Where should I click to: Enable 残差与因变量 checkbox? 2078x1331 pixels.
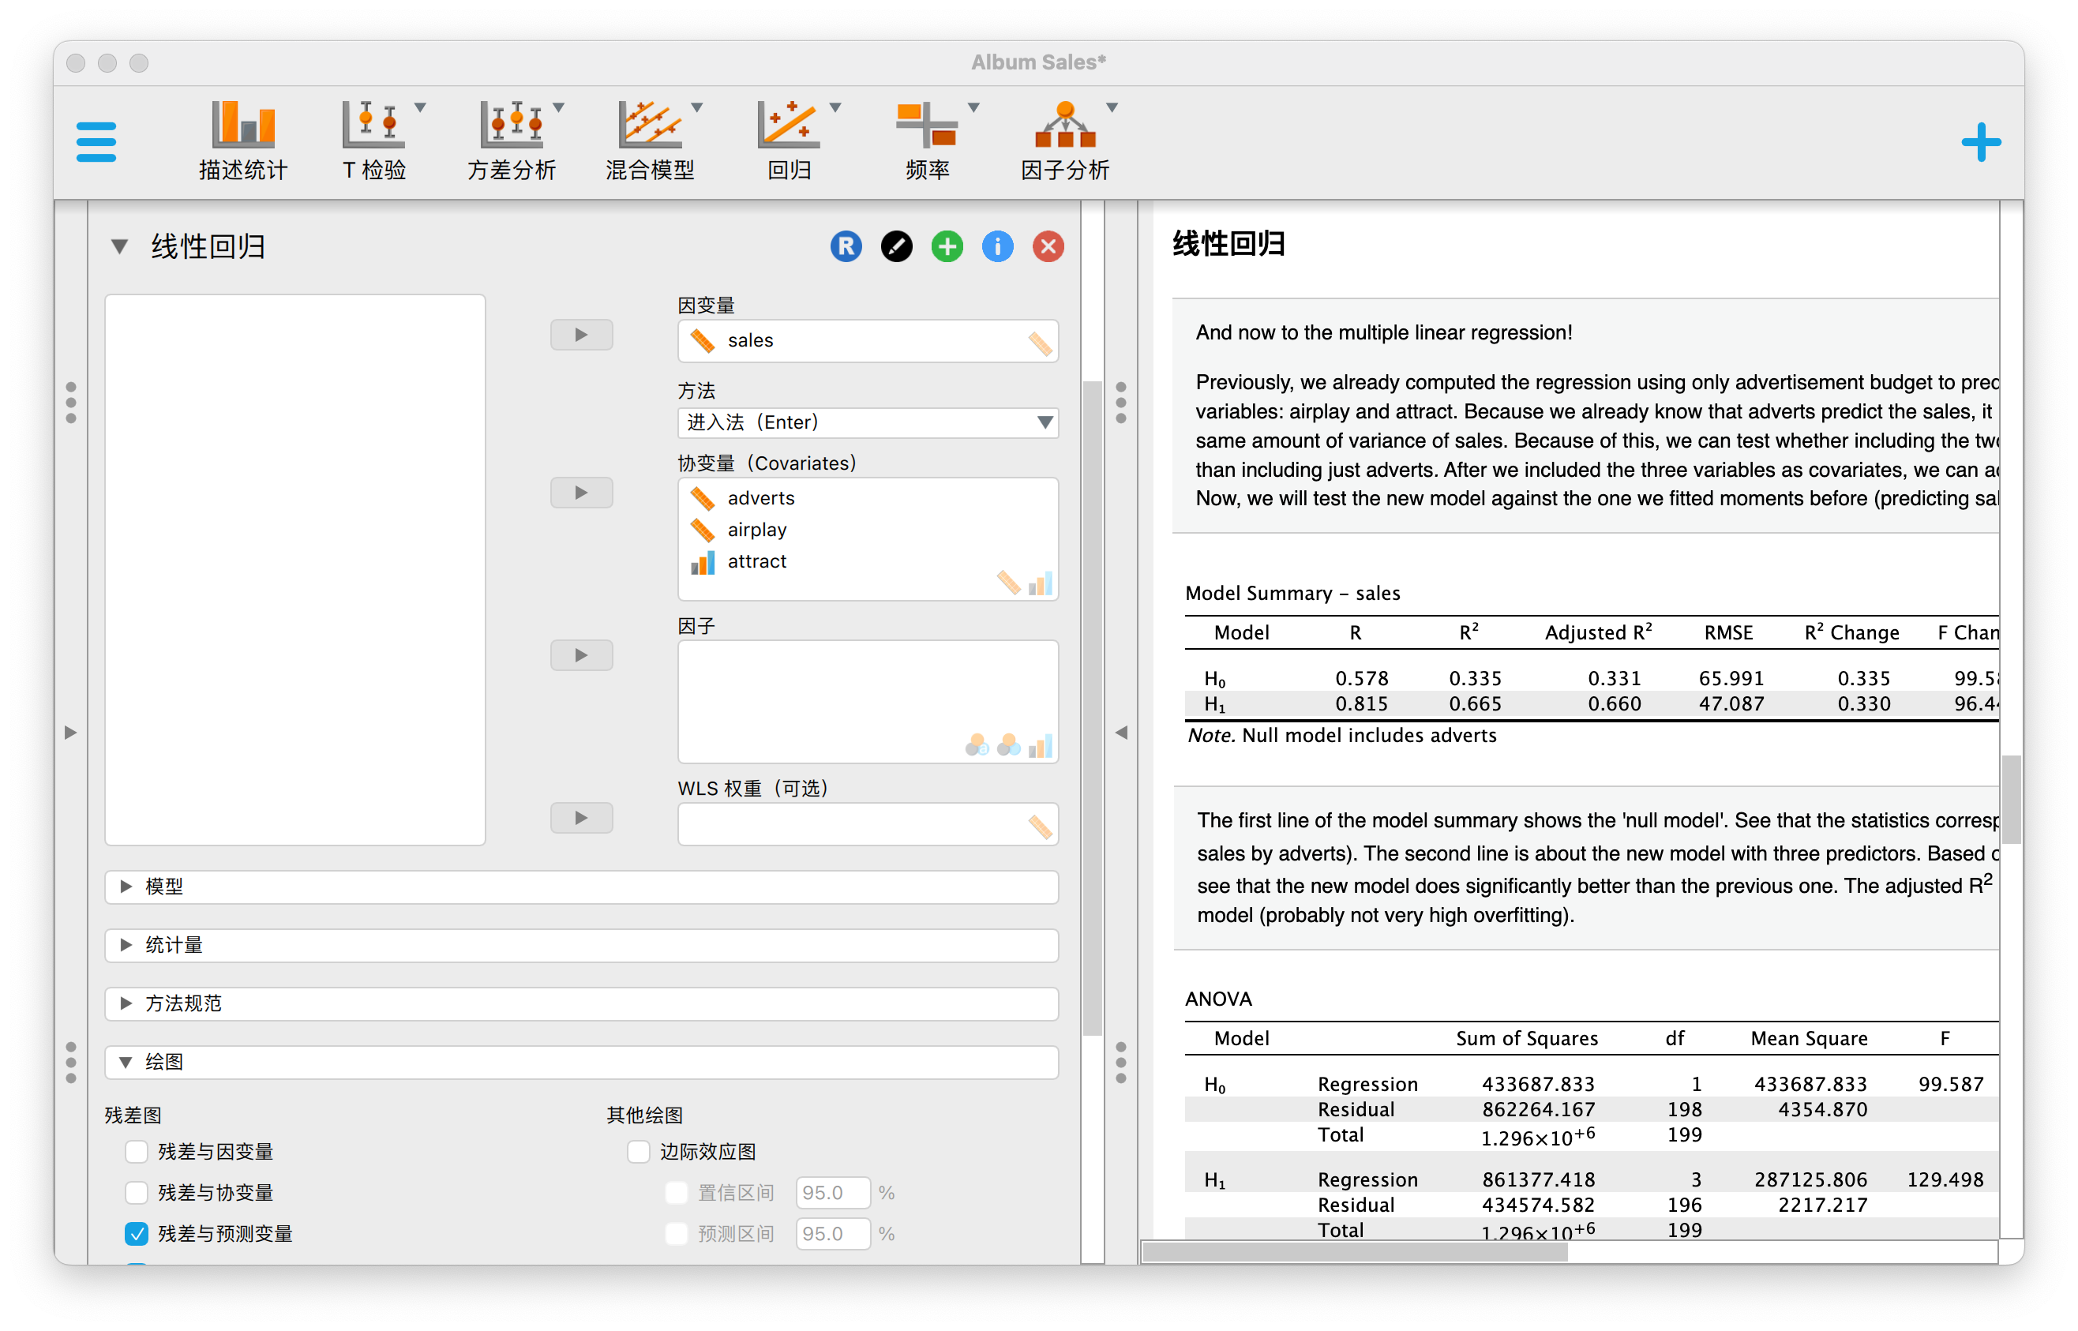click(137, 1151)
